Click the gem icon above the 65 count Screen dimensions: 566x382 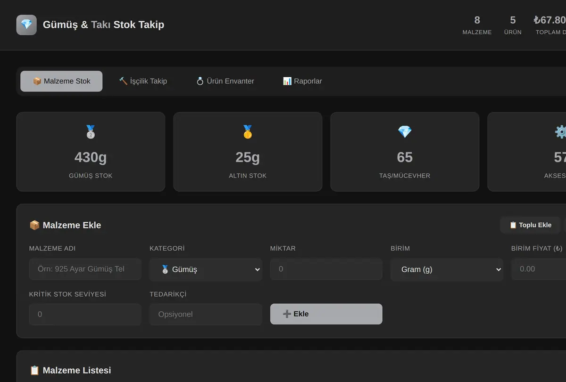pos(405,132)
